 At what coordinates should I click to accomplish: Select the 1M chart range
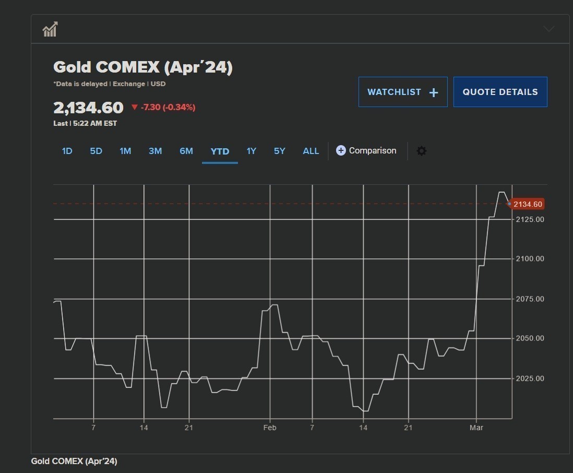pyautogui.click(x=125, y=151)
